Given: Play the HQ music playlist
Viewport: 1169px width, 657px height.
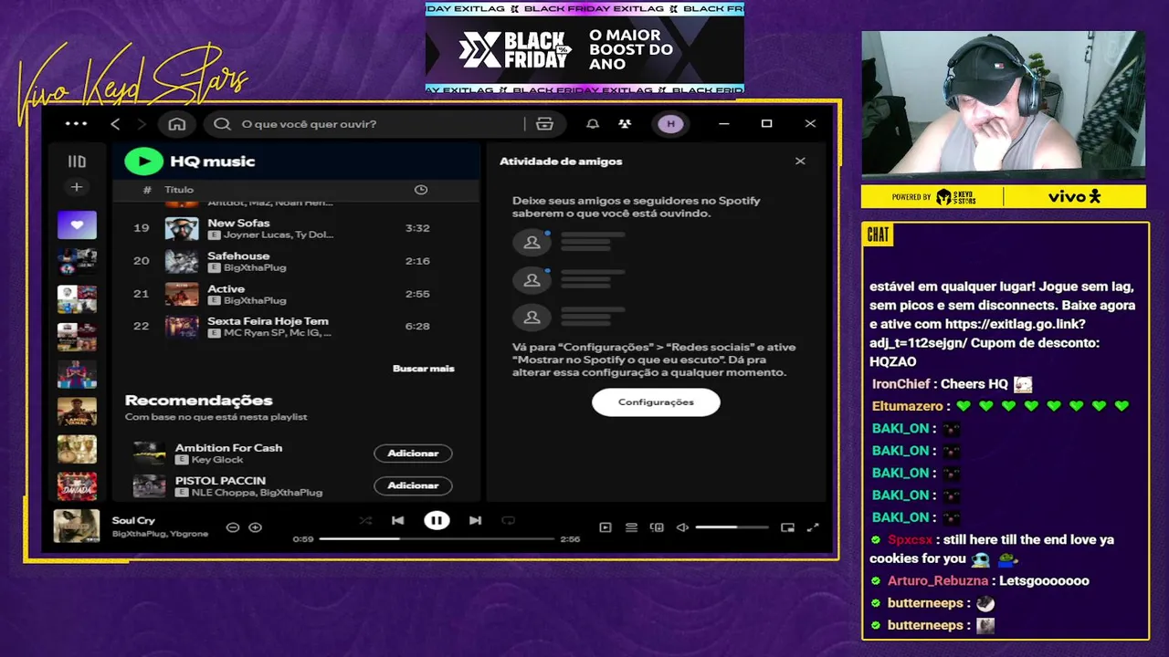Looking at the screenshot, I should click(143, 162).
